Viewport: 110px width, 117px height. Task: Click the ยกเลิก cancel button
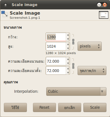pos(70,107)
